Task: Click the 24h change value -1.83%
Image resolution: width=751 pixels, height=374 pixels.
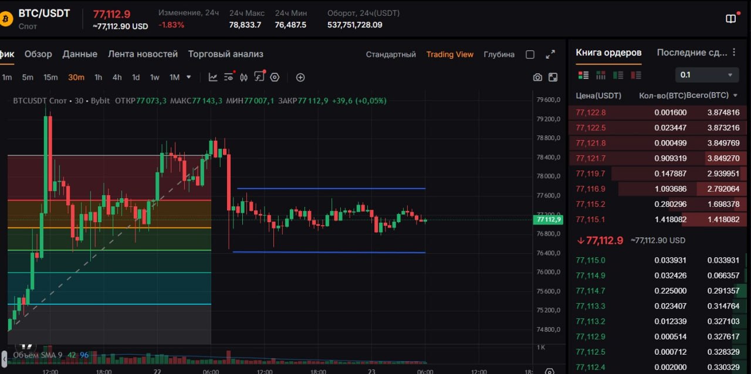Action: point(171,25)
